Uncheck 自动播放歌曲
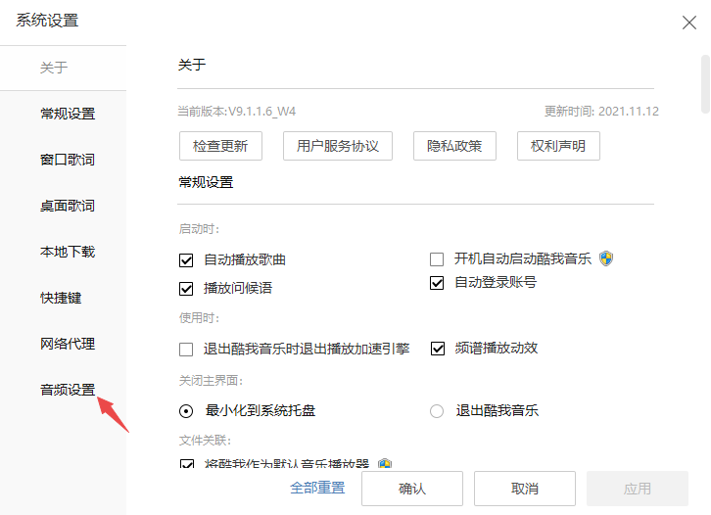Viewport: 711px width, 515px height. coord(186,260)
